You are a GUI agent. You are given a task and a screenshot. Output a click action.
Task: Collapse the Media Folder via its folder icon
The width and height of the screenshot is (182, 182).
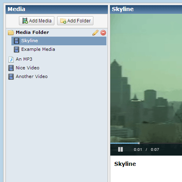click(11, 33)
